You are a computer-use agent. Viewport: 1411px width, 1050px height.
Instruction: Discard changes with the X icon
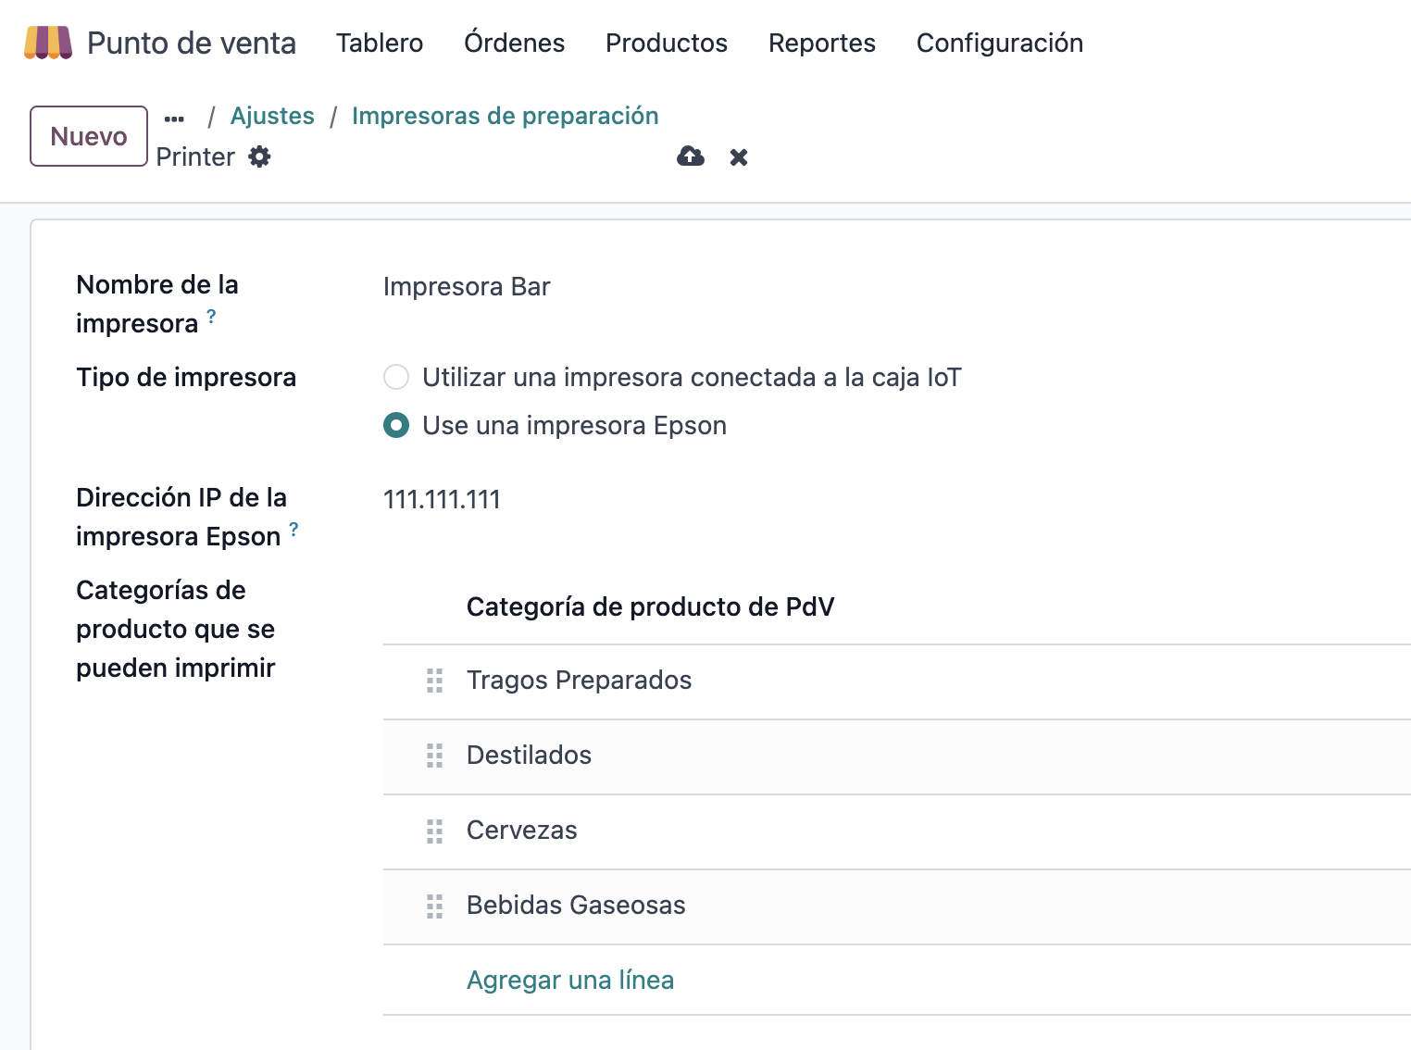tap(738, 156)
